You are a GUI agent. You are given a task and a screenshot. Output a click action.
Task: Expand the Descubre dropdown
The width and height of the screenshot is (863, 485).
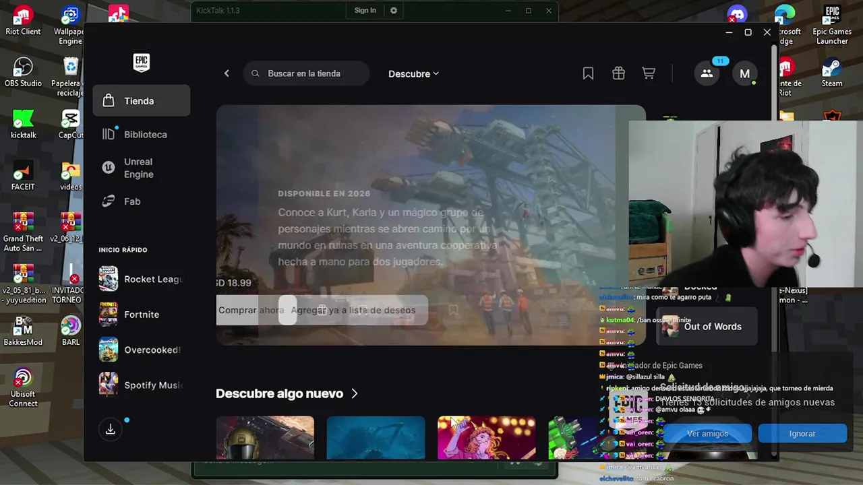tap(413, 74)
